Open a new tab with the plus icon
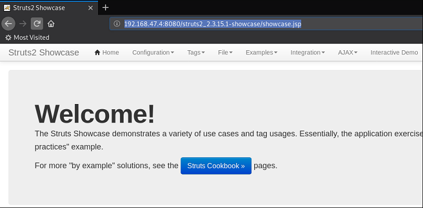 coord(106,8)
